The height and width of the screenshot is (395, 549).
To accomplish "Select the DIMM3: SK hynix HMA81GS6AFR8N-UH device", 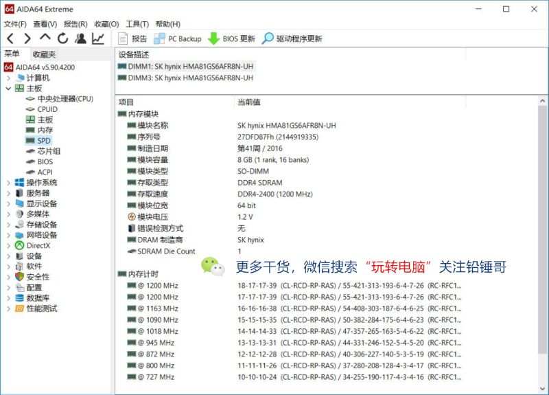I will point(185,78).
